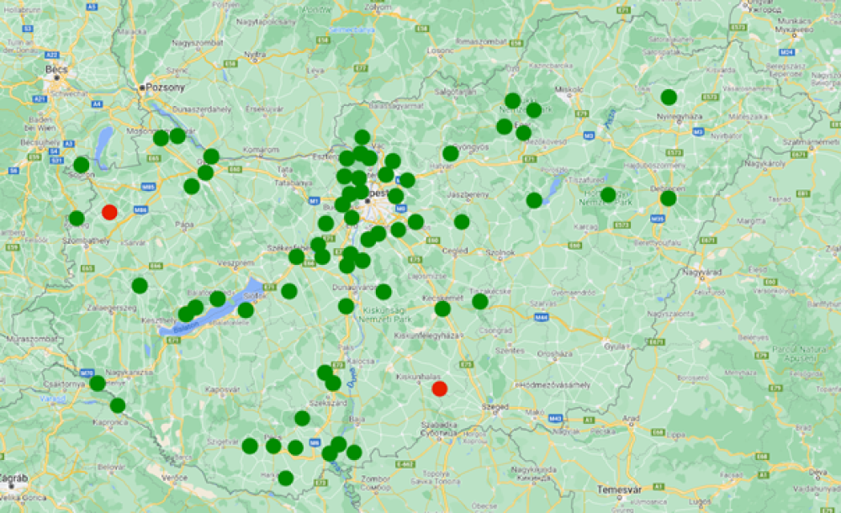841x513 pixels.
Task: Click the green marker next to Csáktornya
Action: pos(98,383)
